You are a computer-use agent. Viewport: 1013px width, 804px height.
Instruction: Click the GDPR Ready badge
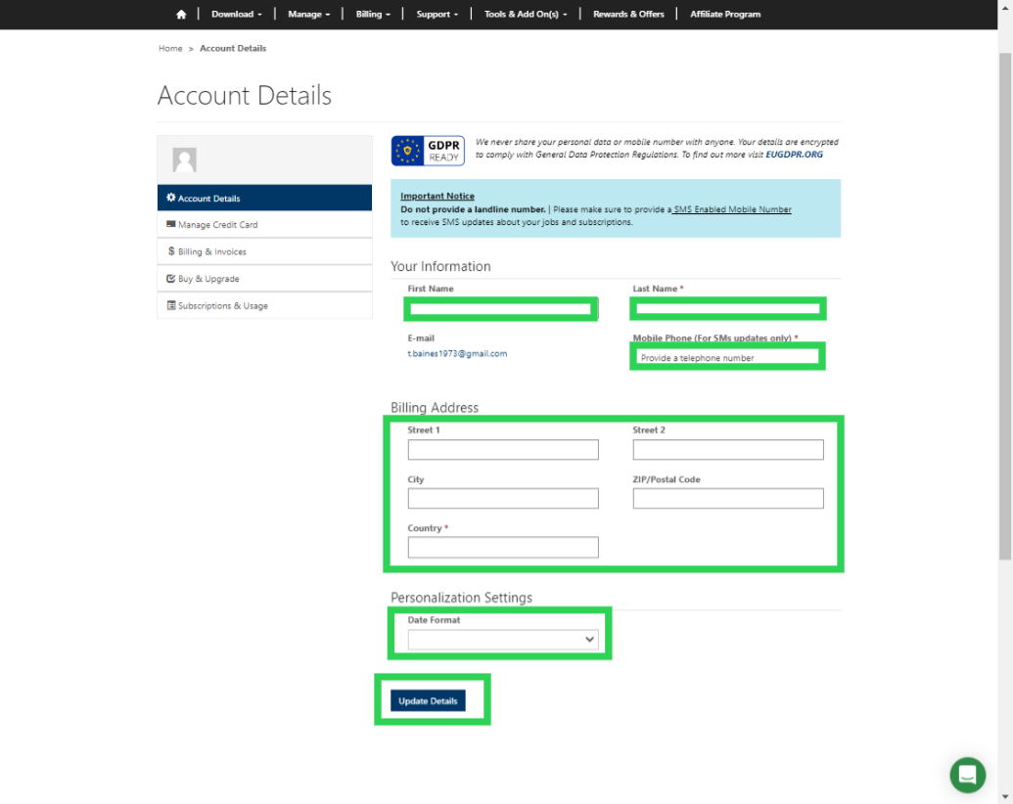click(428, 151)
